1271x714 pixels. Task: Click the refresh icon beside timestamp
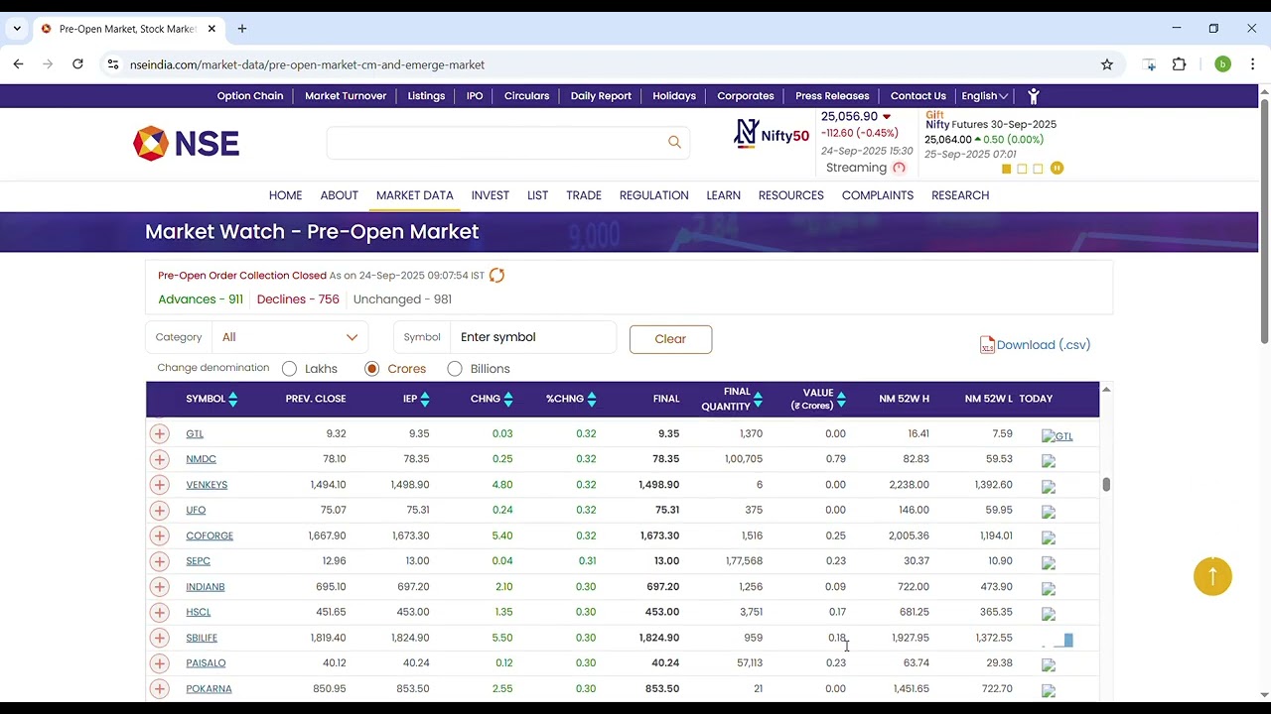coord(496,276)
